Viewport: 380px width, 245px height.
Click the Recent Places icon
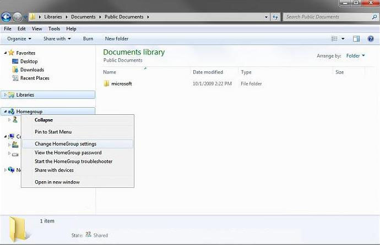[15, 78]
